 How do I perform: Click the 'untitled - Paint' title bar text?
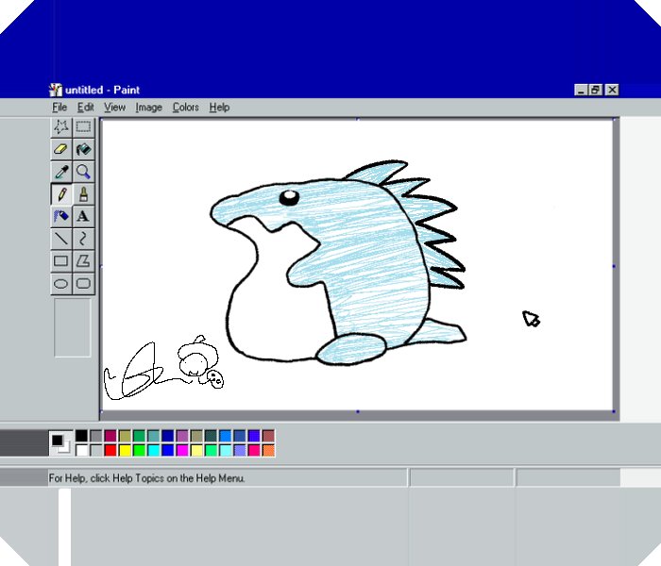[102, 90]
